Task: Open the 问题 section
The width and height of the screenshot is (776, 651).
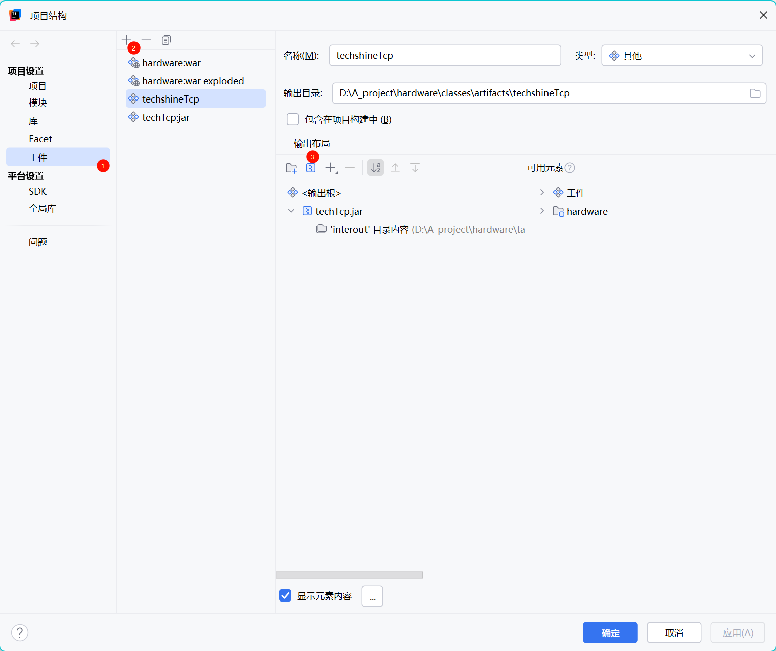Action: (x=38, y=242)
